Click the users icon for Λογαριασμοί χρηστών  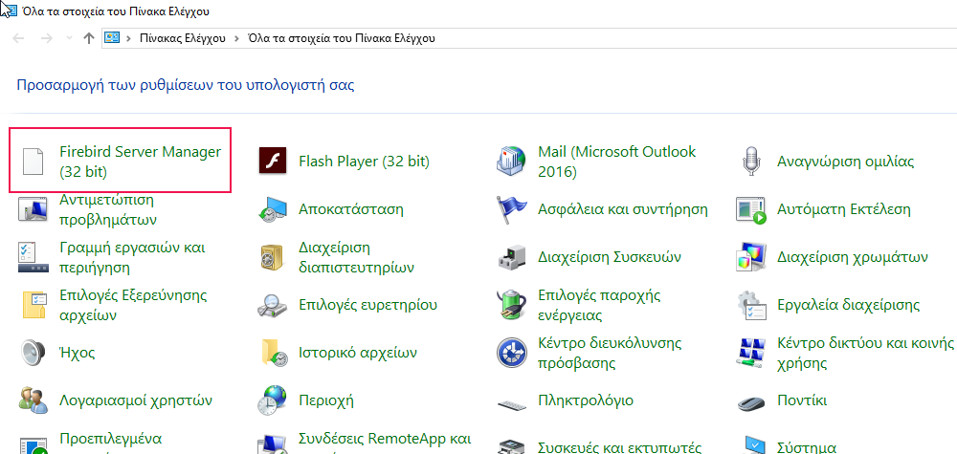[x=33, y=400]
